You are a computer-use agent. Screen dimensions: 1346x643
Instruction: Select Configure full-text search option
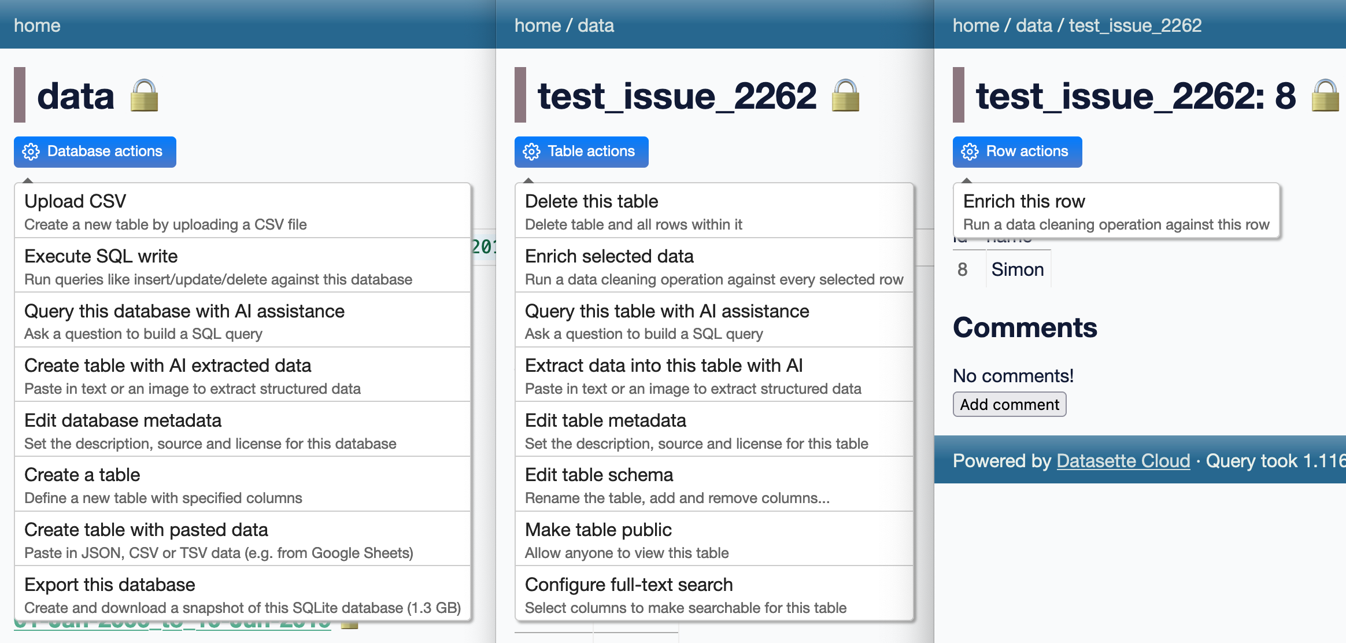coord(715,594)
